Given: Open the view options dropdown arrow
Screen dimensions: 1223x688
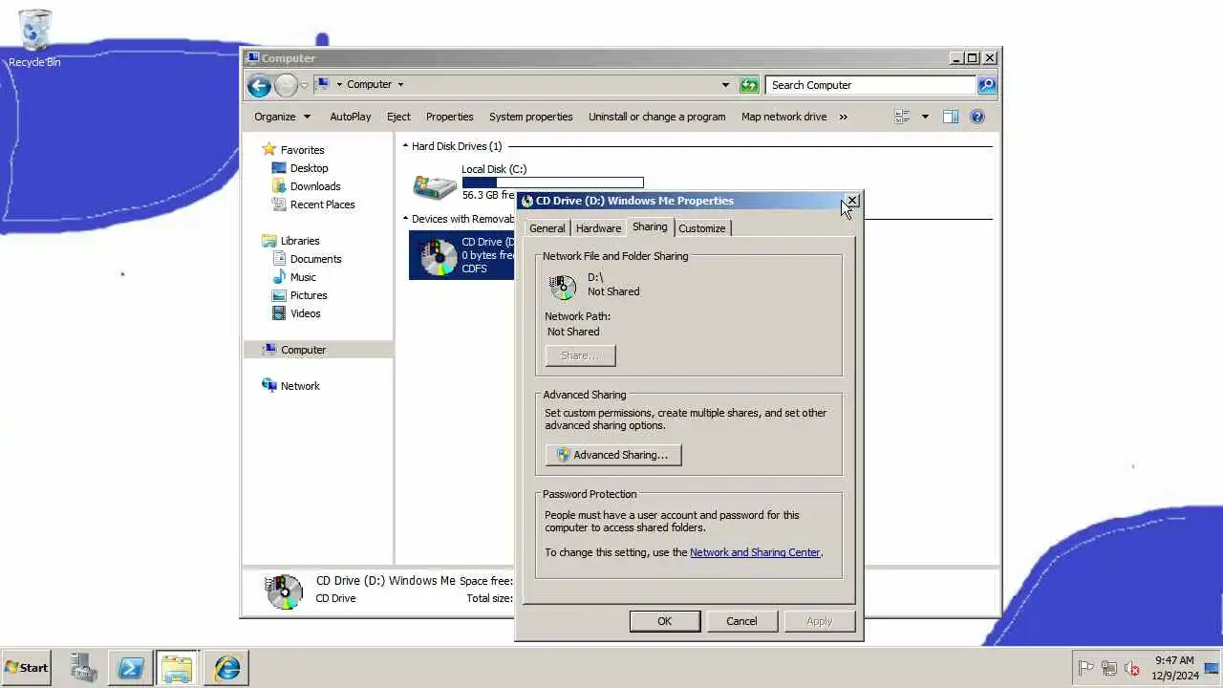Looking at the screenshot, I should tap(925, 117).
